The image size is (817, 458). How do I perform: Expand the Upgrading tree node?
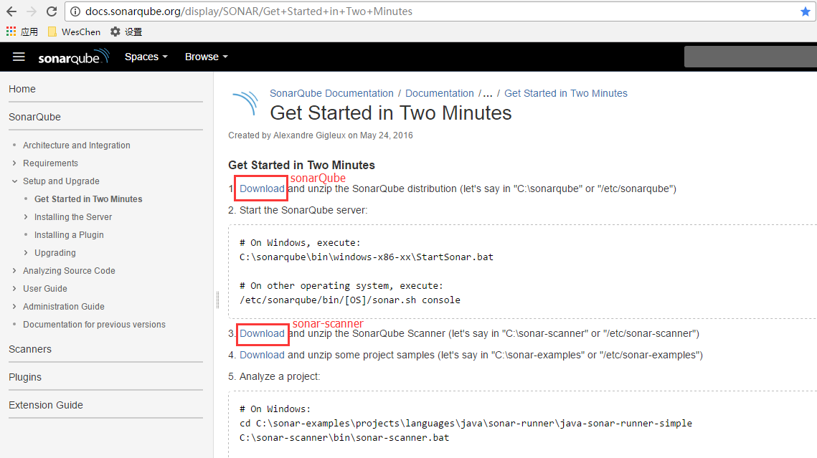coord(26,253)
